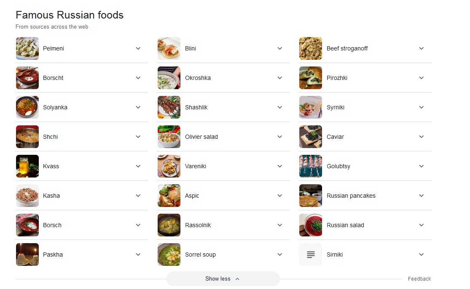Click the Feedback link

(419, 279)
